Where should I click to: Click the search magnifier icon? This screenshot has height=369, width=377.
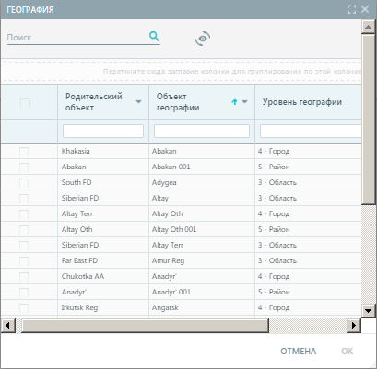click(x=154, y=37)
